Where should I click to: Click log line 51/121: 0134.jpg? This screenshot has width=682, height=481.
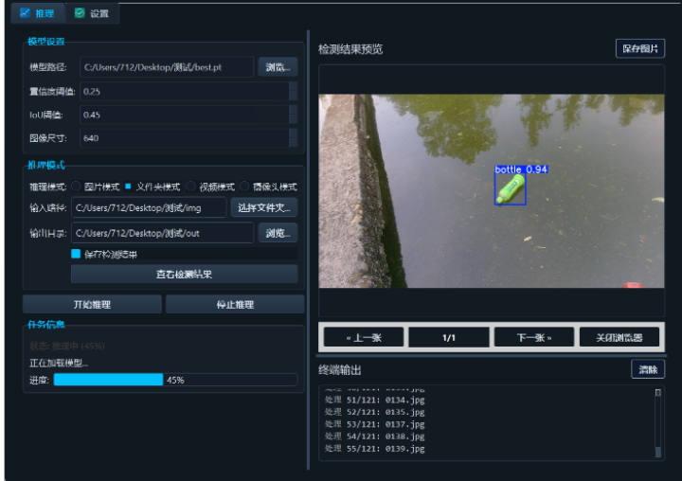tap(374, 400)
